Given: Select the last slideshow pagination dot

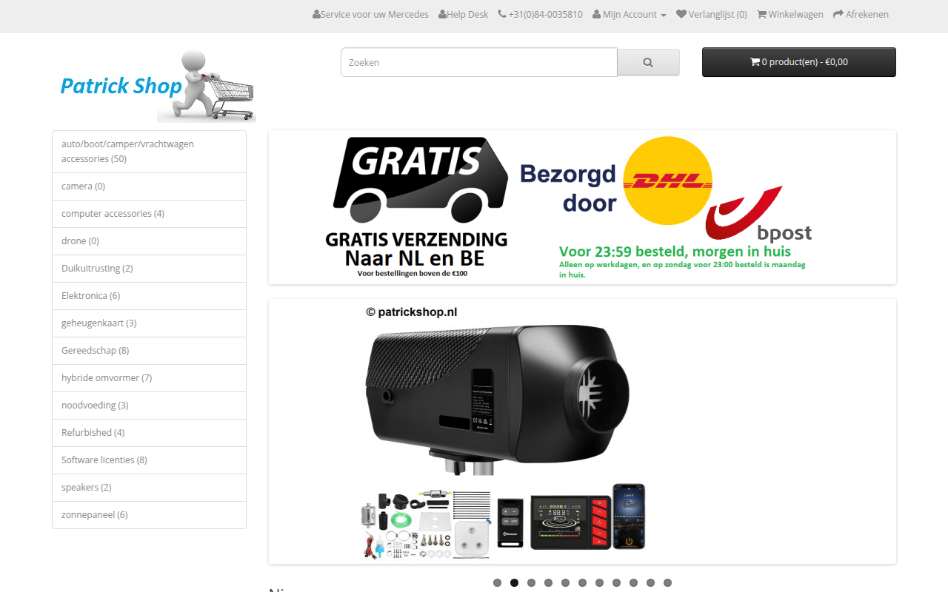Looking at the screenshot, I should pyautogui.click(x=667, y=583).
